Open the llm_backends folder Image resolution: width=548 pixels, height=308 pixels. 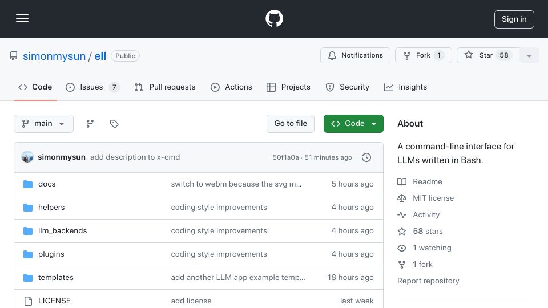pos(63,231)
